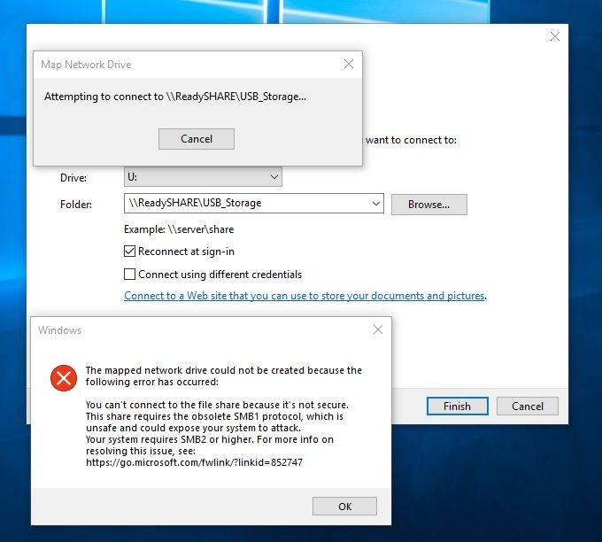The image size is (602, 542).
Task: Expand the Folder path history dropdown arrow
Action: coord(376,203)
